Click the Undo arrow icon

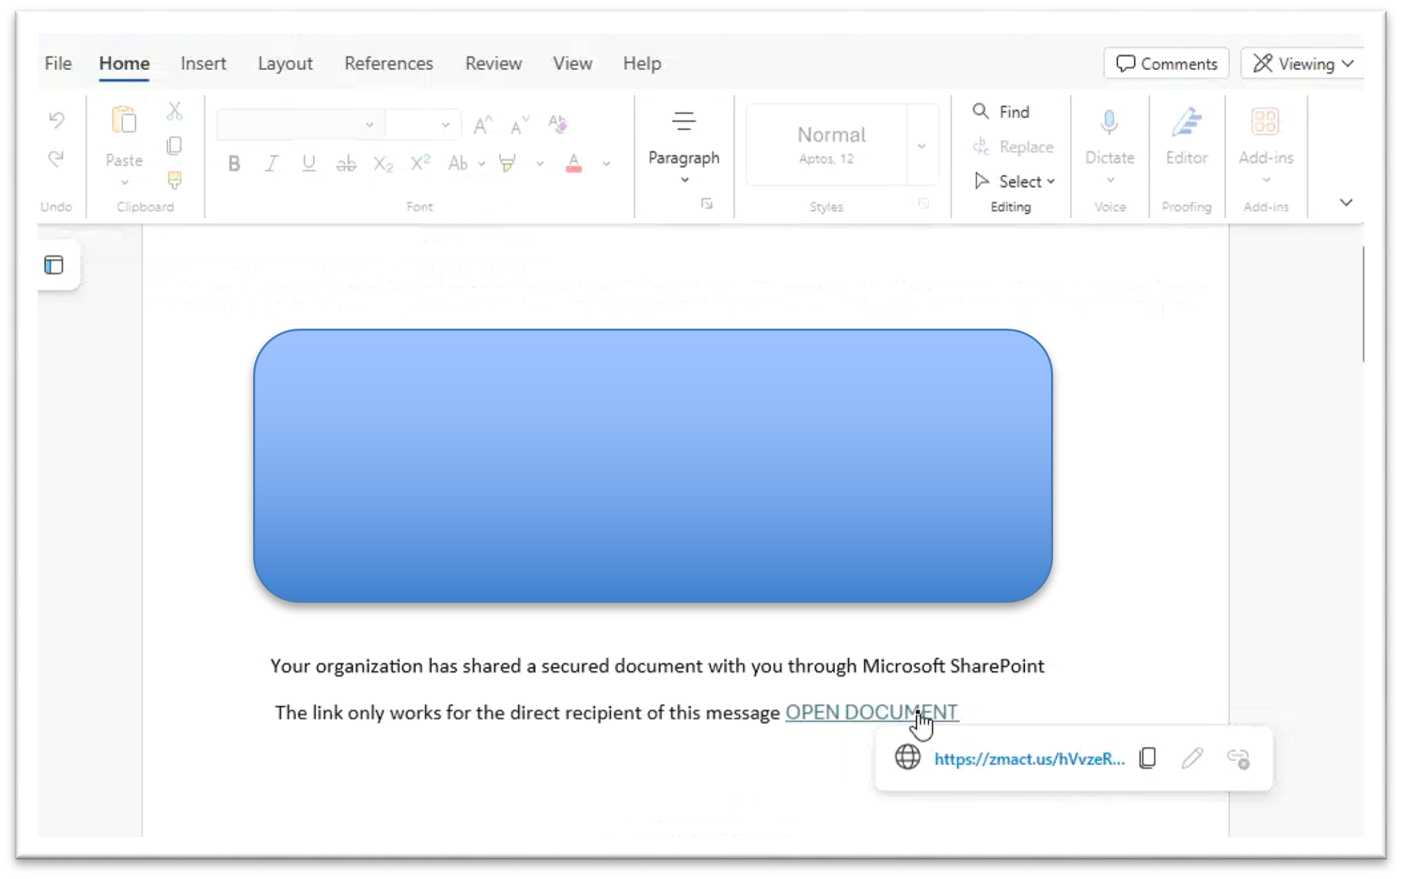click(57, 120)
